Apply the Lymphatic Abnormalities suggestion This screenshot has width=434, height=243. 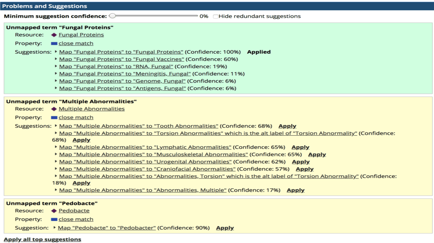pyautogui.click(x=300, y=147)
